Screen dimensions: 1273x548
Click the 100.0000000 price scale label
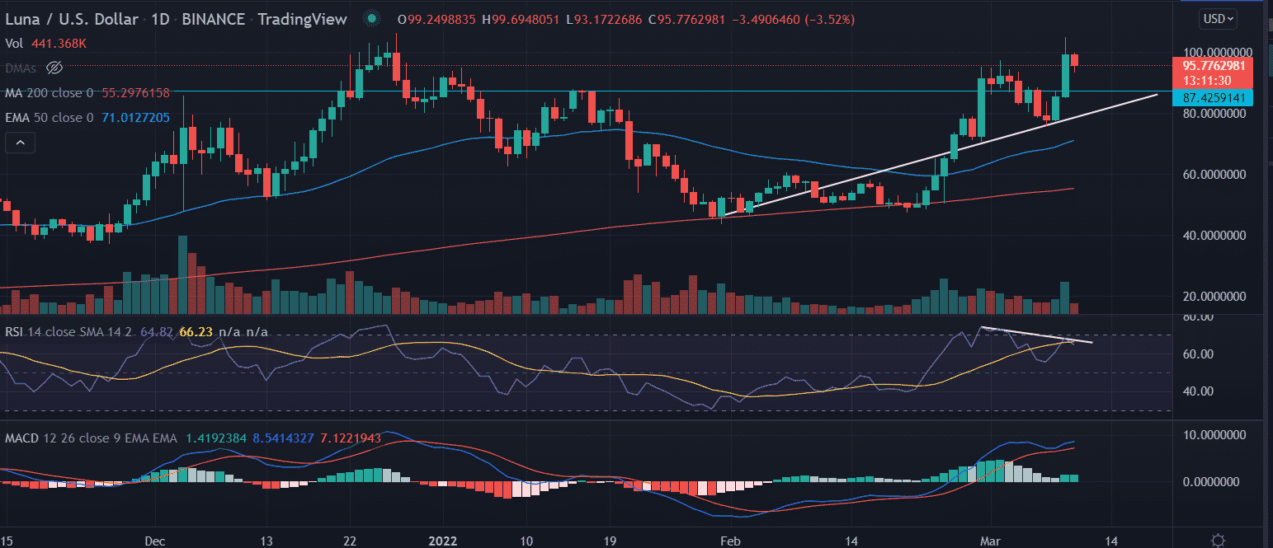(x=1212, y=52)
